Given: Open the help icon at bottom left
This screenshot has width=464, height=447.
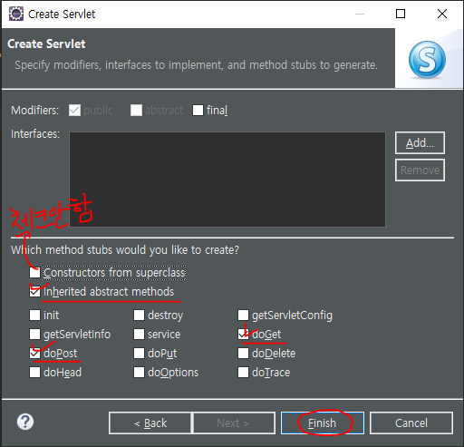Looking at the screenshot, I should [25, 422].
